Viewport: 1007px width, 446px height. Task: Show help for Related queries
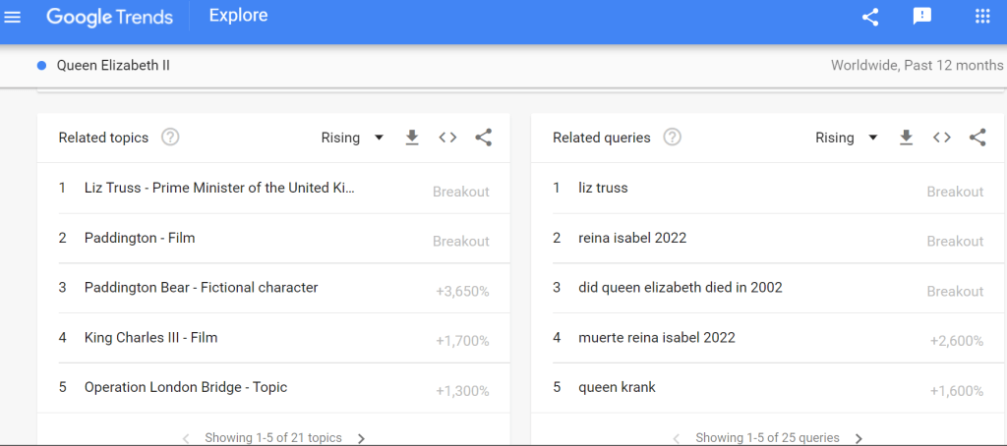tap(672, 137)
